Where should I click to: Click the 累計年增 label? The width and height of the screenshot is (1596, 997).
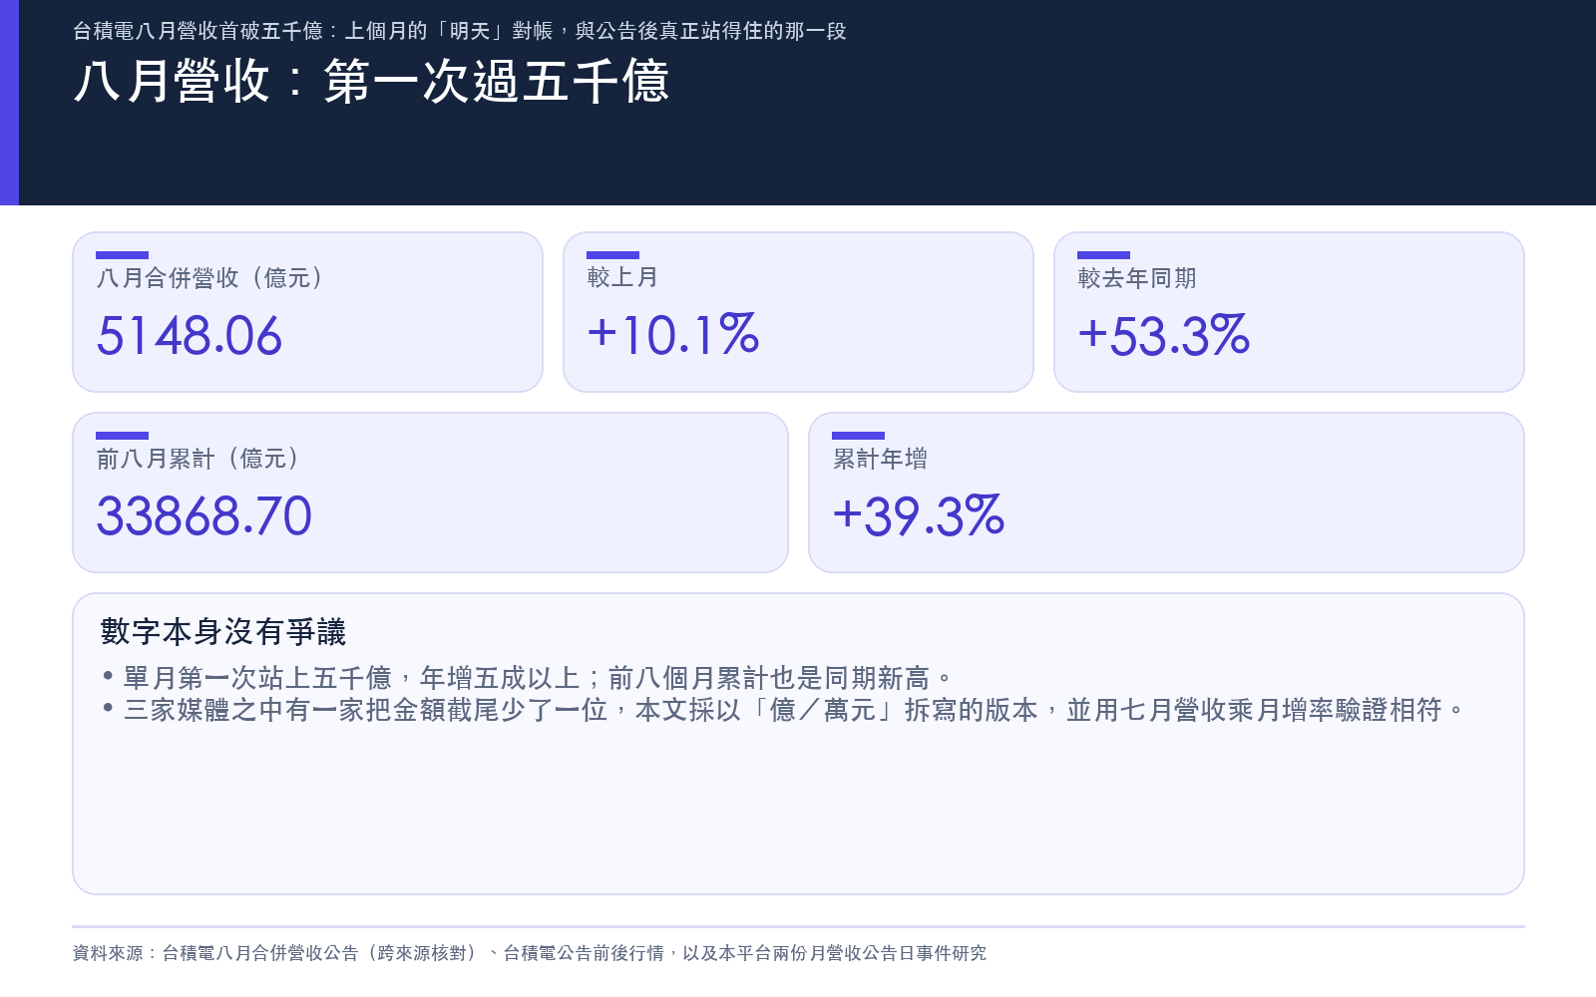(x=880, y=459)
